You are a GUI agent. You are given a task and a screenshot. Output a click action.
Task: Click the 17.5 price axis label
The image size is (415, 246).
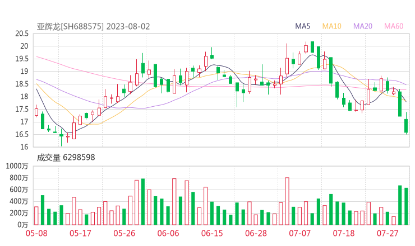tap(22, 109)
